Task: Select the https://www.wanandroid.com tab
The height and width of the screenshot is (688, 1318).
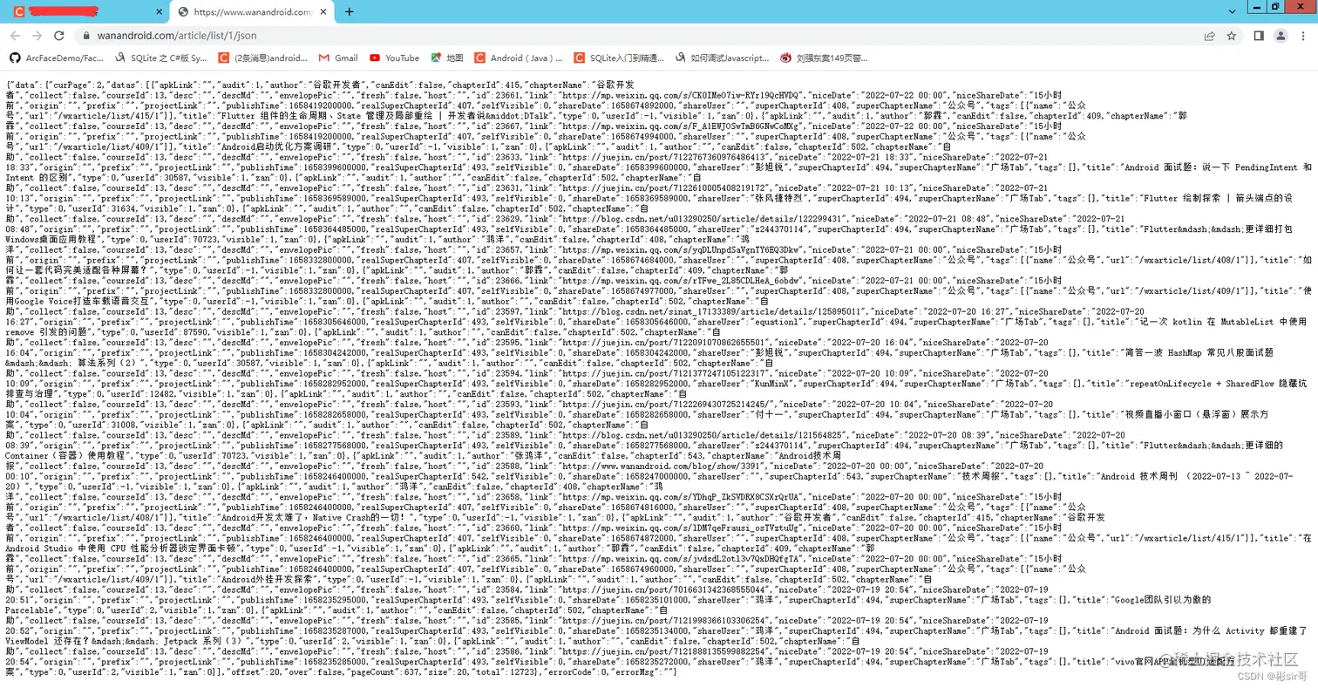Action: (253, 12)
